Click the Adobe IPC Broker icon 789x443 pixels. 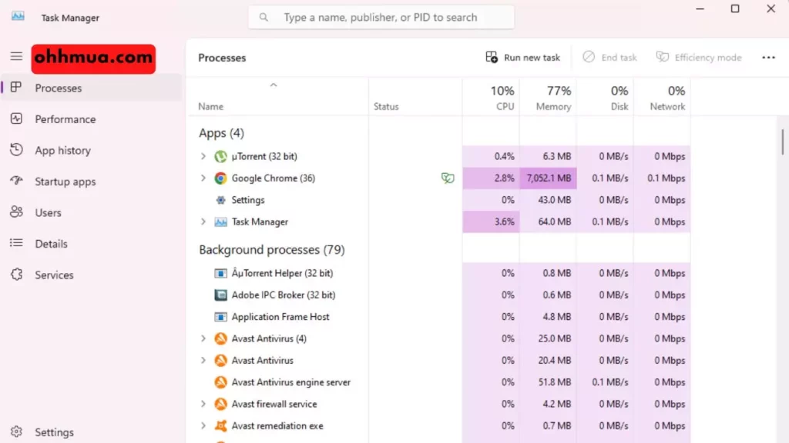[x=220, y=295]
